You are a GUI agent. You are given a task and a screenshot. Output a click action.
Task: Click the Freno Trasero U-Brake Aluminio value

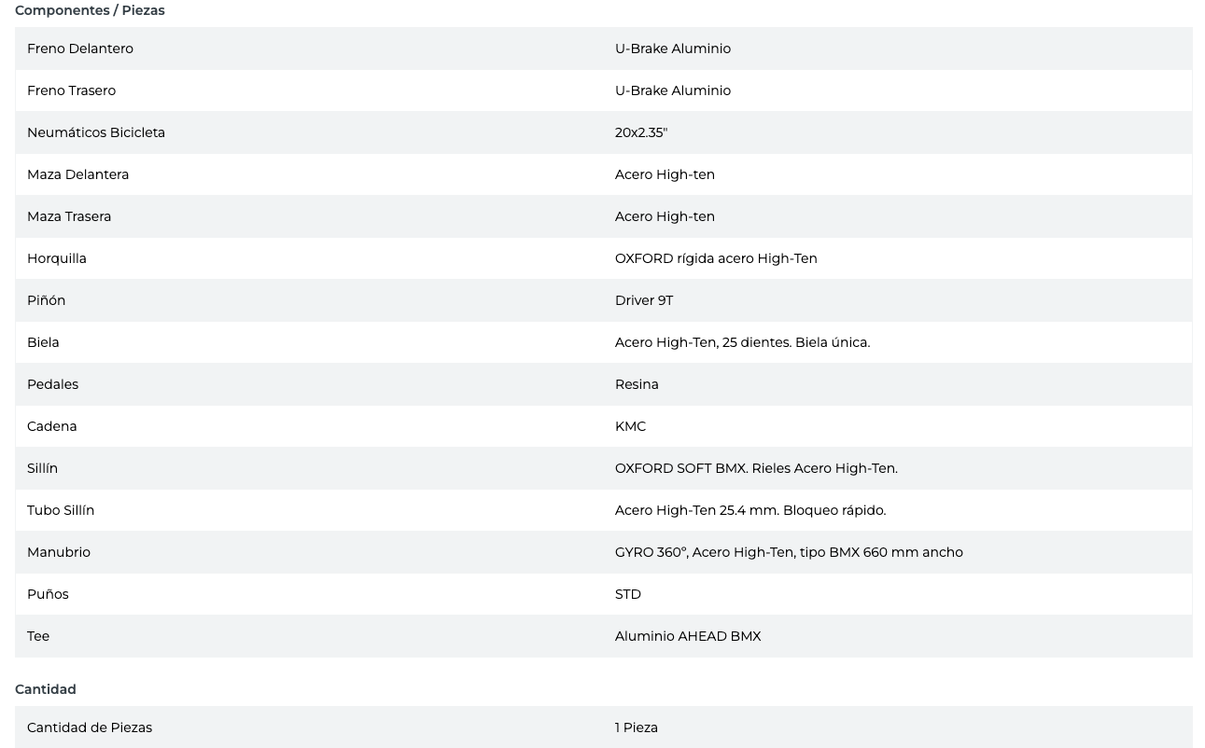tap(672, 90)
